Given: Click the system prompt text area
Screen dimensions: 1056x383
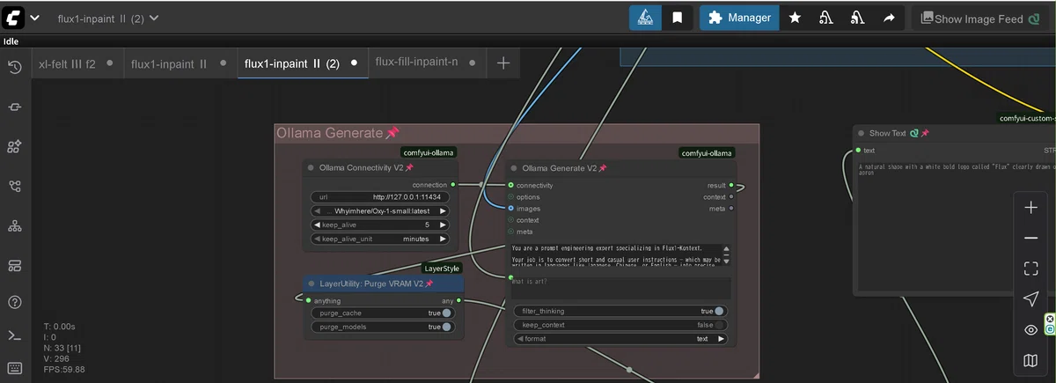Looking at the screenshot, I should click(618, 255).
